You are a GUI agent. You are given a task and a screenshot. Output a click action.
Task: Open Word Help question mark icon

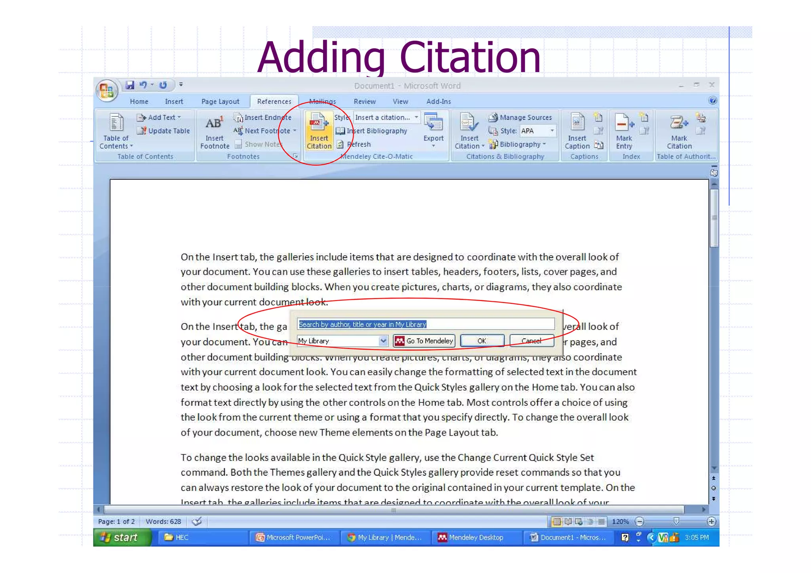(712, 101)
